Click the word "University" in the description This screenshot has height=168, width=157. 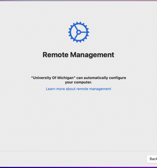click(x=42, y=78)
